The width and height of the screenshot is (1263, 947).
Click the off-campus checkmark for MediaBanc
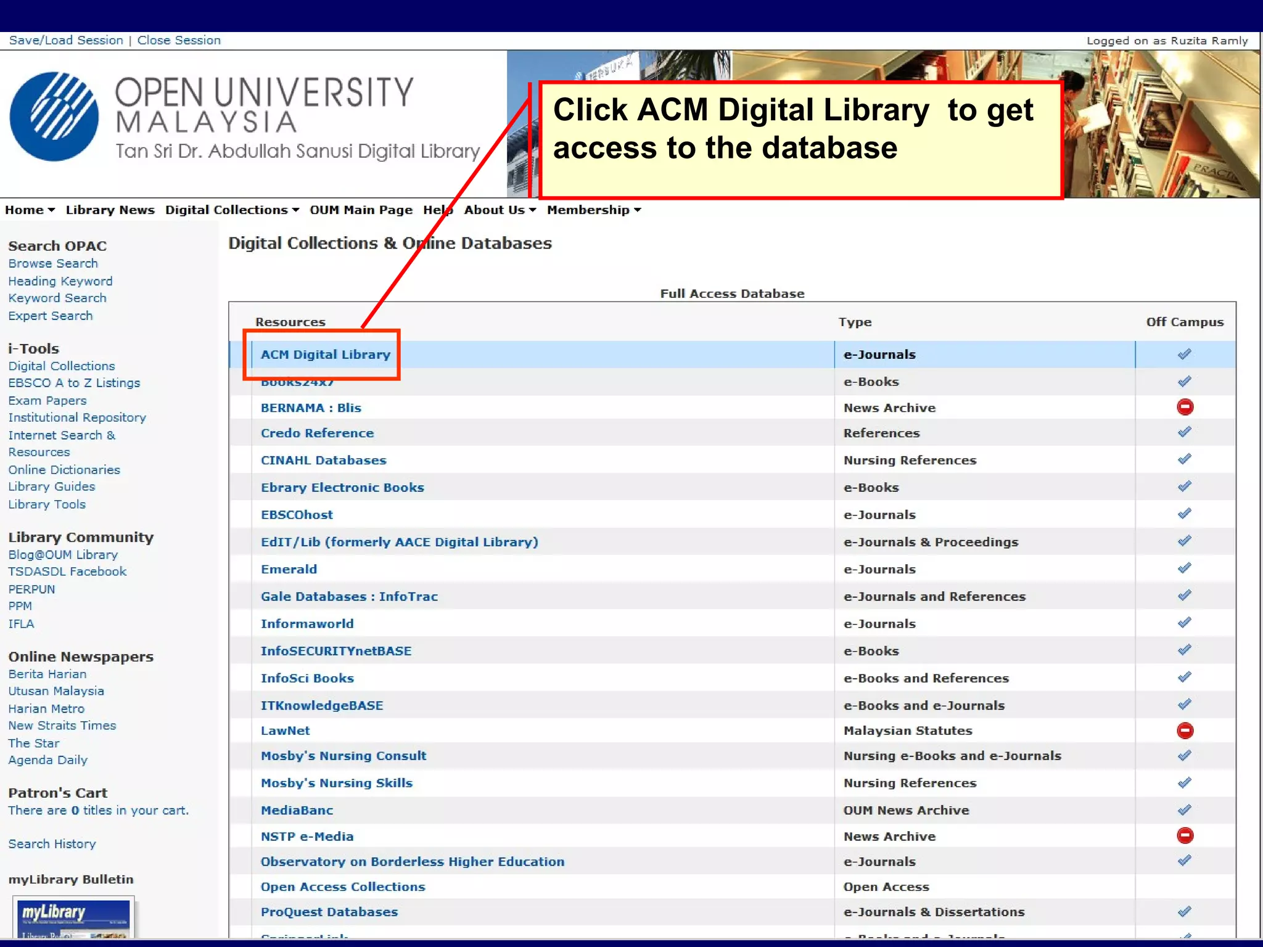click(x=1184, y=810)
